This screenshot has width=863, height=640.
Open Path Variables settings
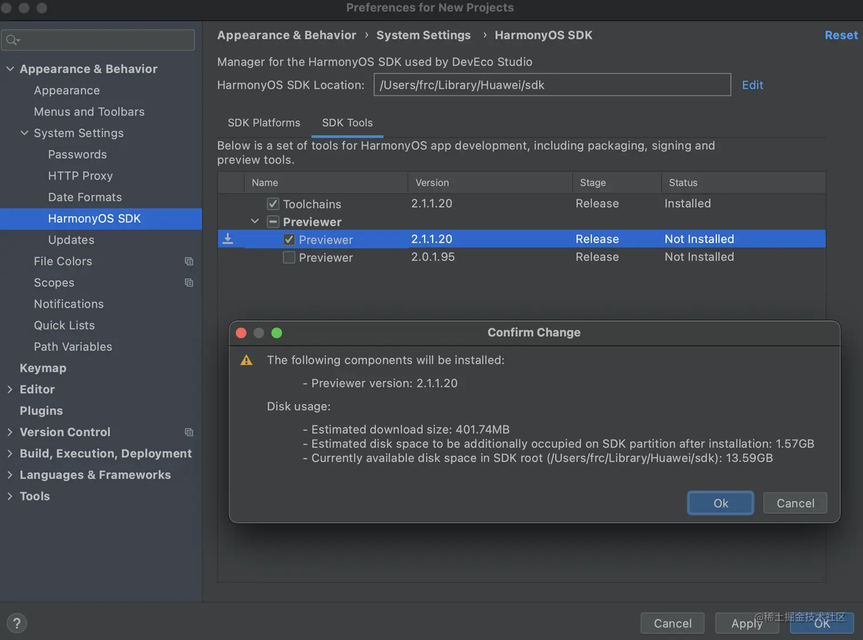coord(72,347)
